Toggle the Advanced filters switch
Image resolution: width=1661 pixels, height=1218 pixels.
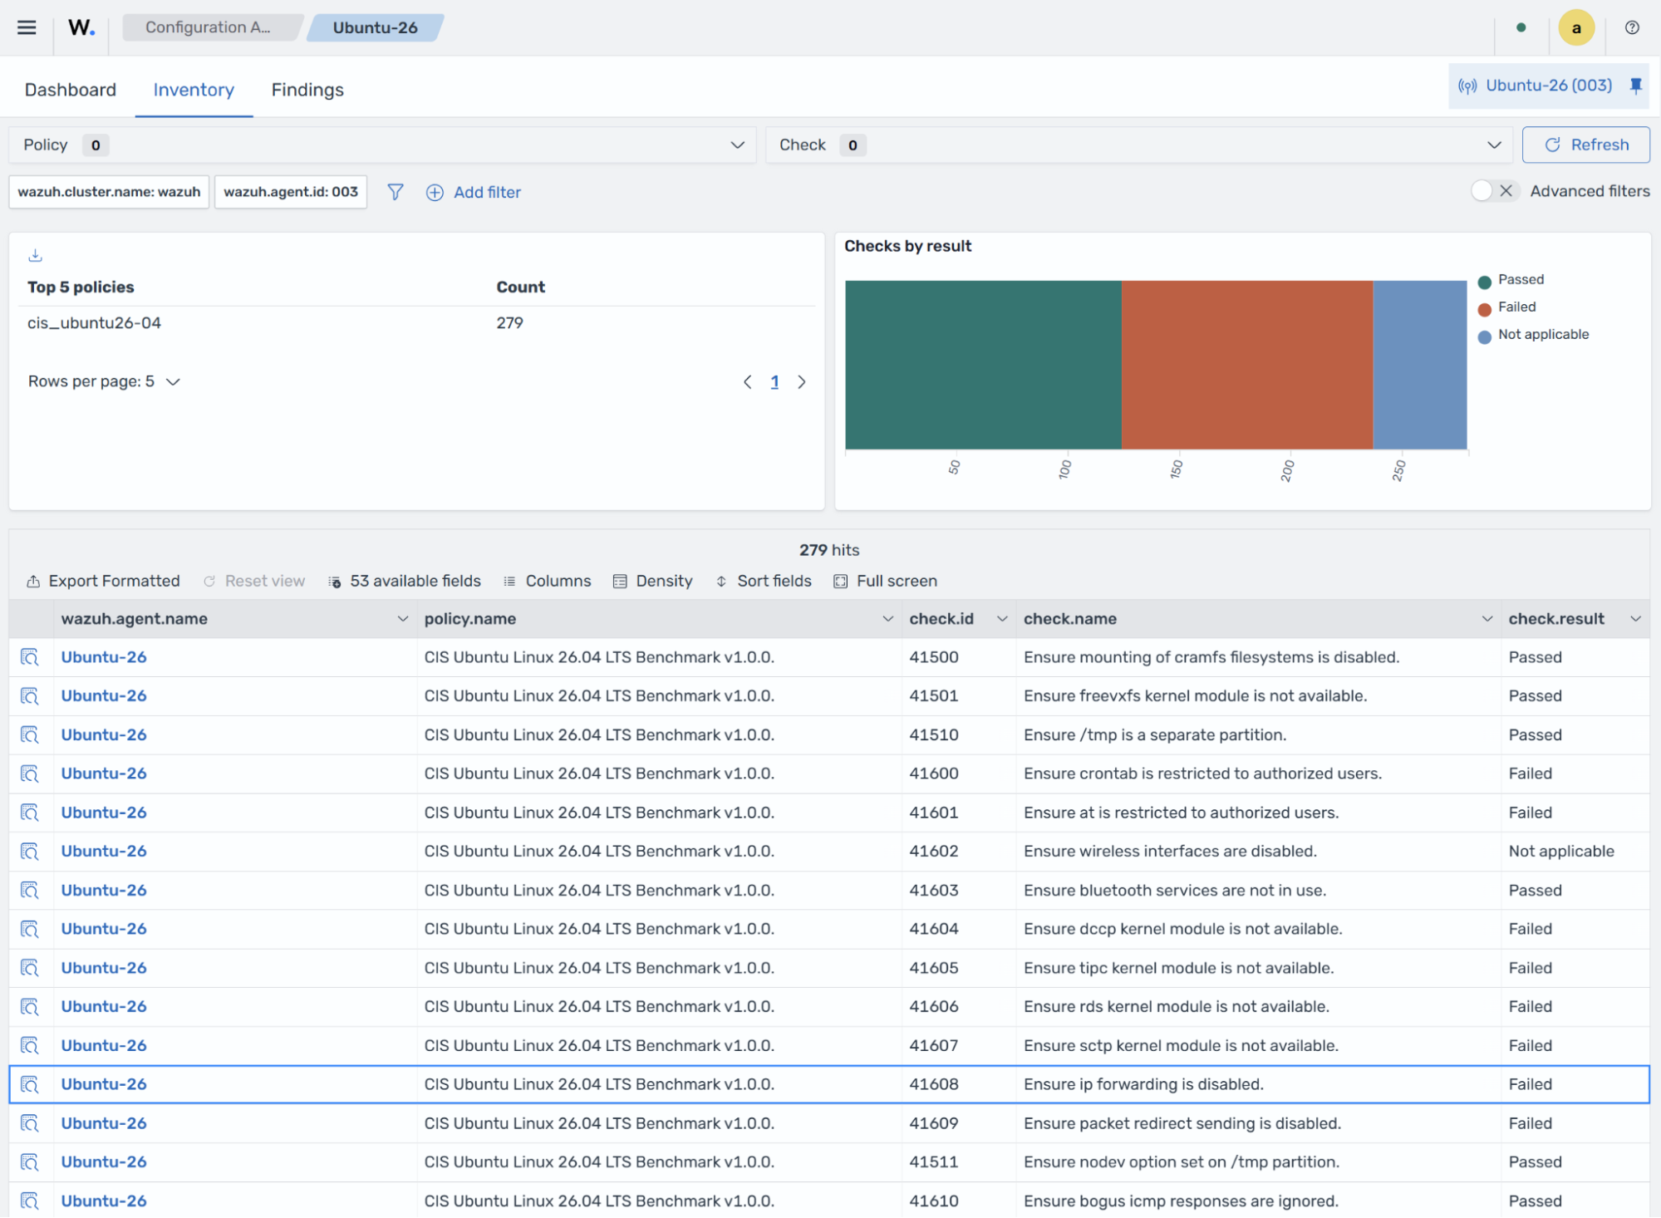pyautogui.click(x=1494, y=191)
